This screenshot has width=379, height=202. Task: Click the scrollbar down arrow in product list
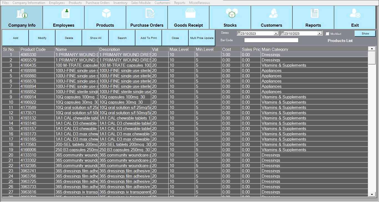[x=372, y=194]
